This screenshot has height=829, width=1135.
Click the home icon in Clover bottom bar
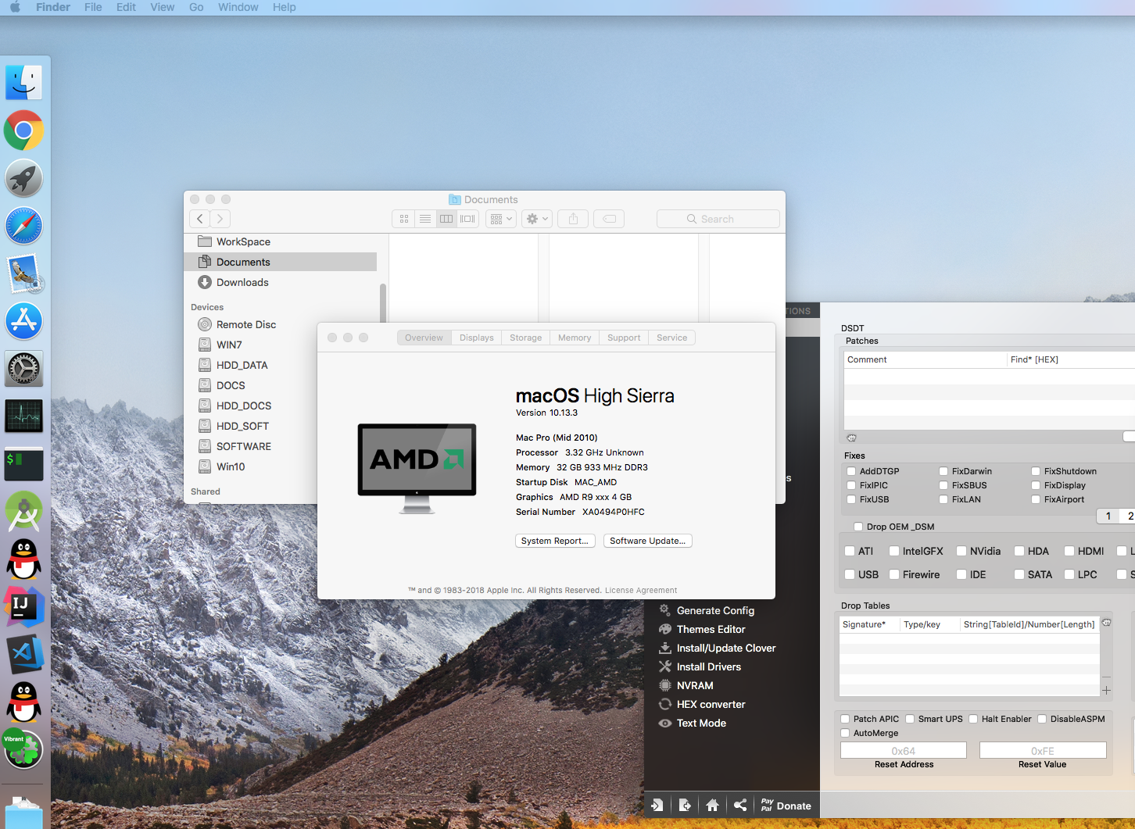click(712, 805)
